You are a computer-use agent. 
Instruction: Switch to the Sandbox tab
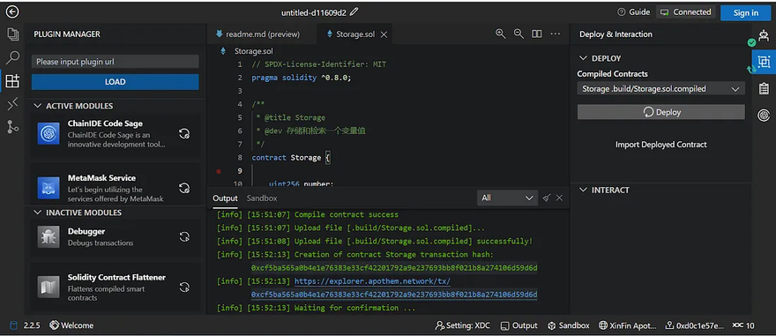coord(262,198)
